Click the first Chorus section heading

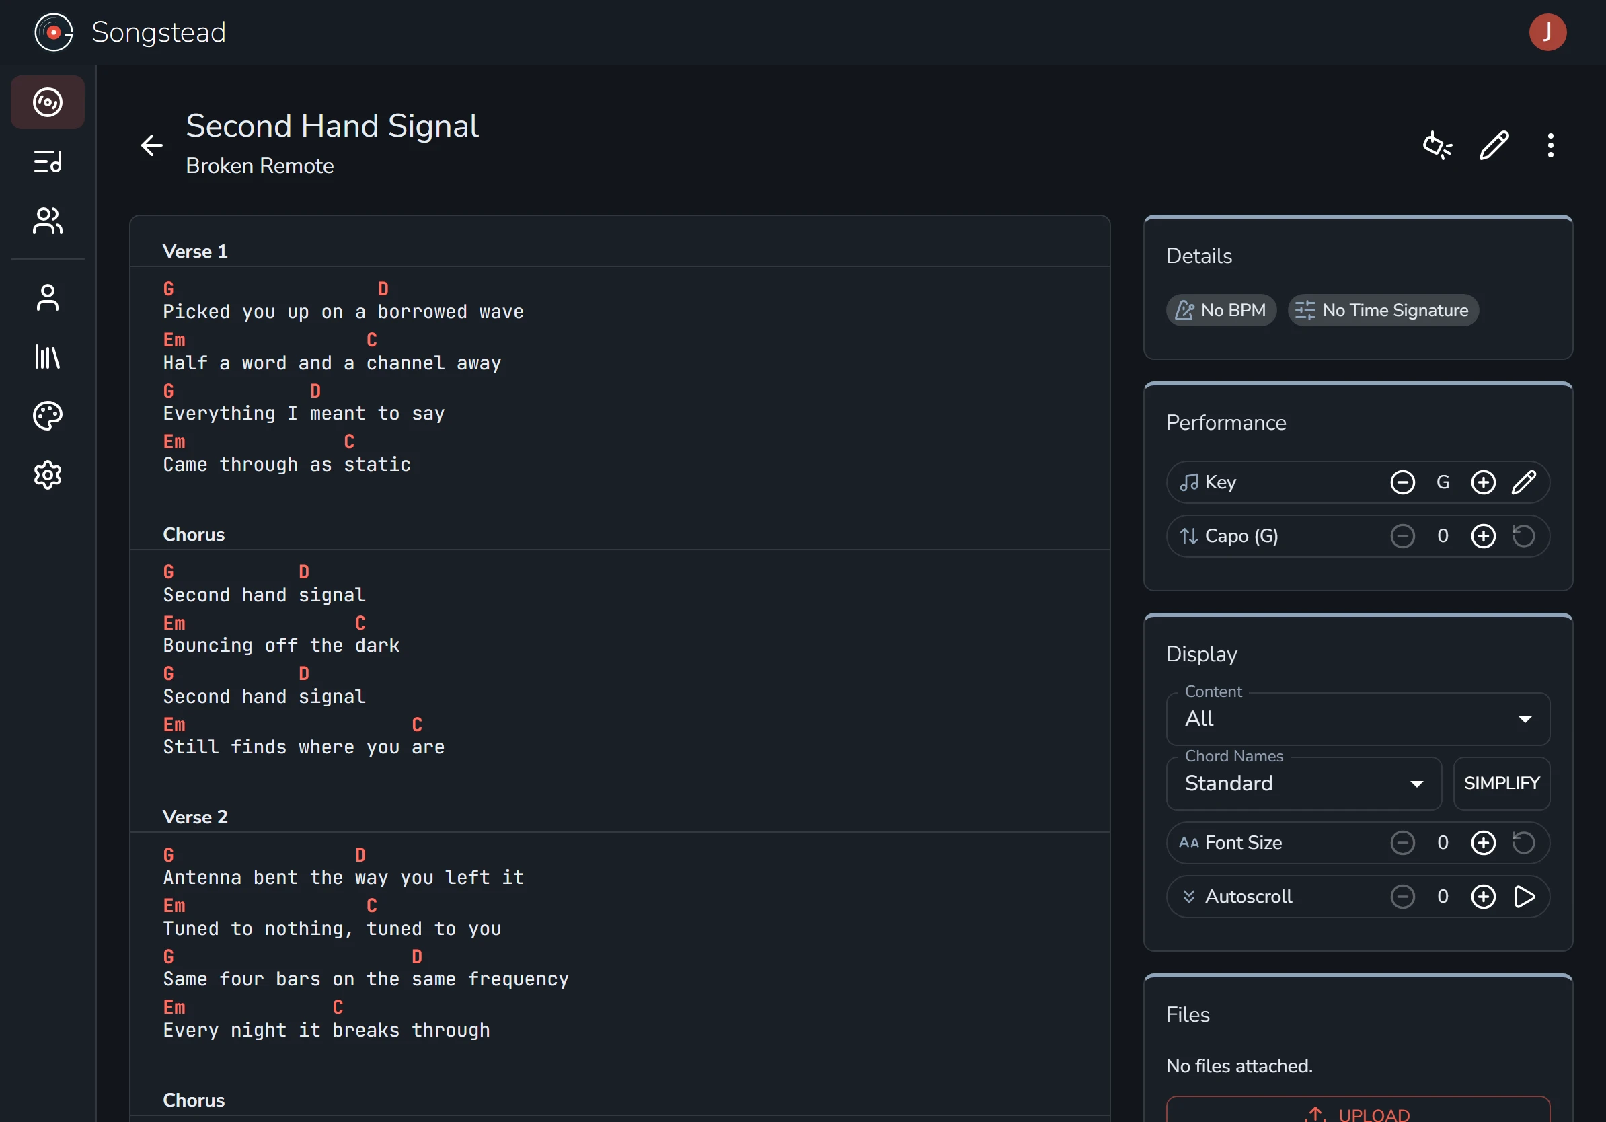click(194, 534)
